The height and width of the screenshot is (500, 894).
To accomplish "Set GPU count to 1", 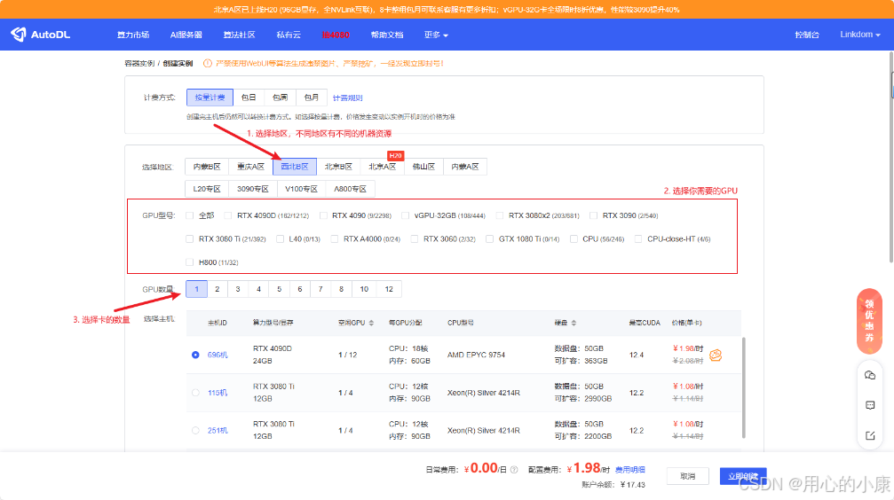I will (x=197, y=289).
